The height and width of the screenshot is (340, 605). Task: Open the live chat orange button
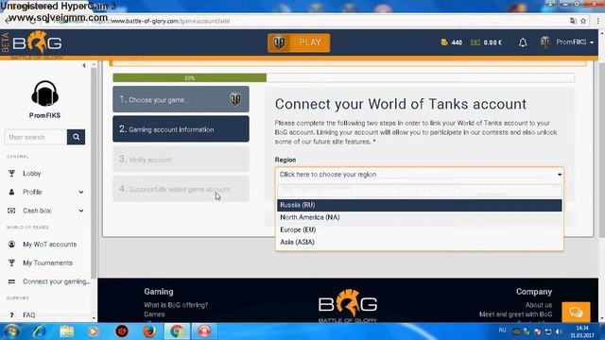click(576, 312)
